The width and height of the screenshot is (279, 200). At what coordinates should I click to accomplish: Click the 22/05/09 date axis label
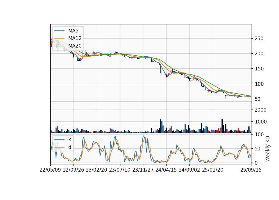(50, 170)
